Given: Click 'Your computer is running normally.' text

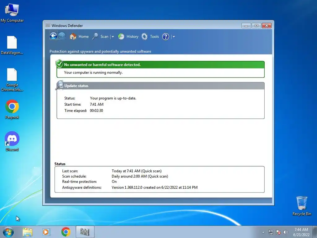Looking at the screenshot, I should 93,73.
